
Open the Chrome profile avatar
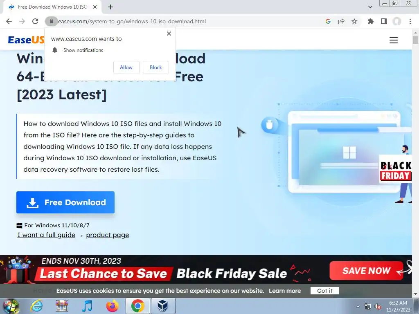tap(397, 21)
